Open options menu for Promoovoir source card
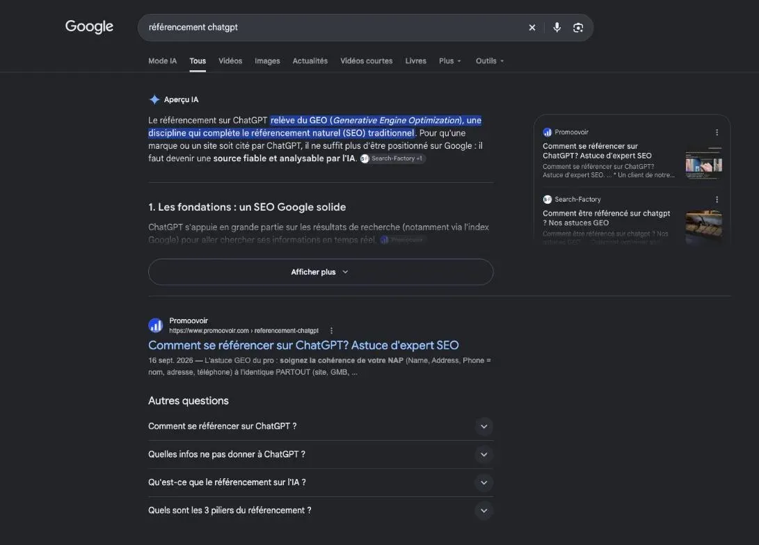Screen dimensions: 759x545 [x=717, y=133]
